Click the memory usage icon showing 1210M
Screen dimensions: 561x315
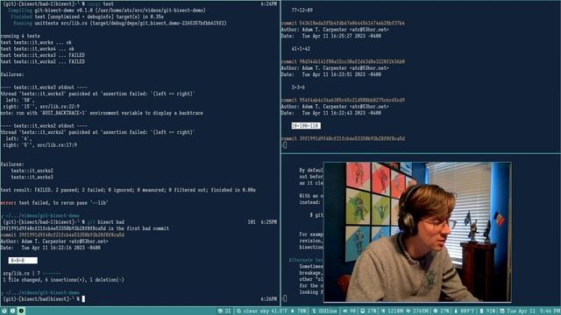pos(384,311)
